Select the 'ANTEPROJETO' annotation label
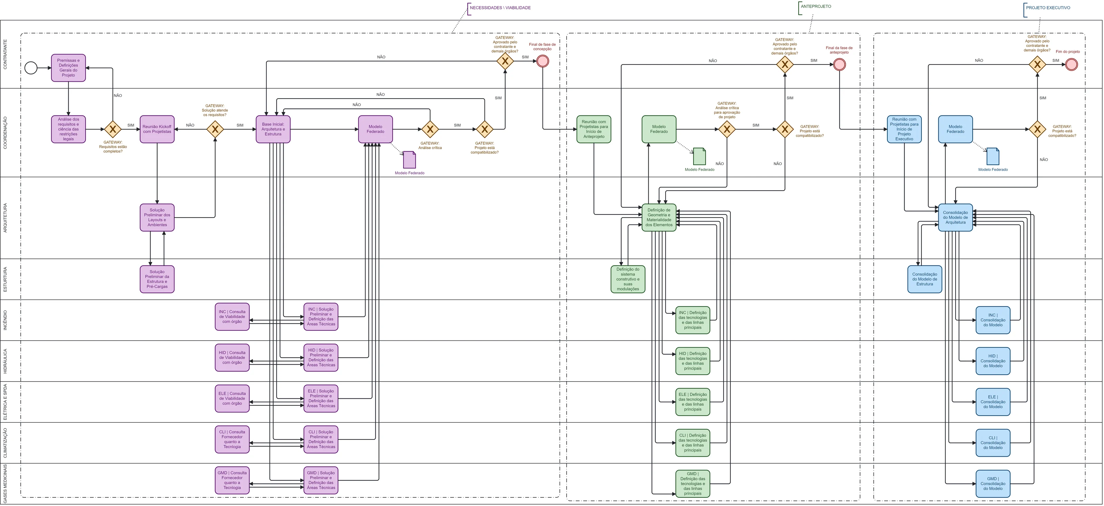Screen dimensions: 1104x506 coord(816,7)
